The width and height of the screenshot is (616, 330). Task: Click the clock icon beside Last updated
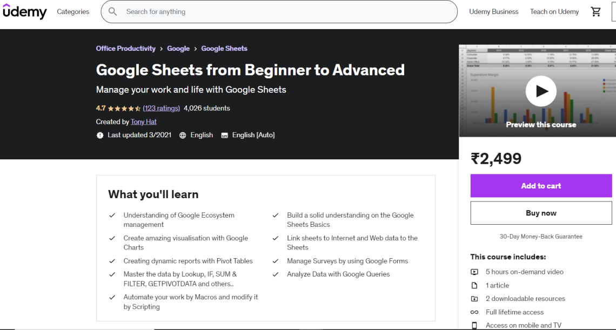pyautogui.click(x=99, y=135)
